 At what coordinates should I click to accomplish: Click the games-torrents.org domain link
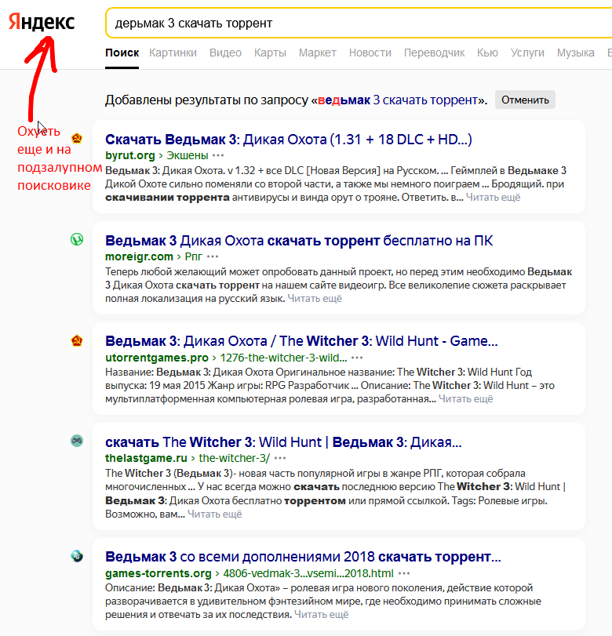point(158,573)
